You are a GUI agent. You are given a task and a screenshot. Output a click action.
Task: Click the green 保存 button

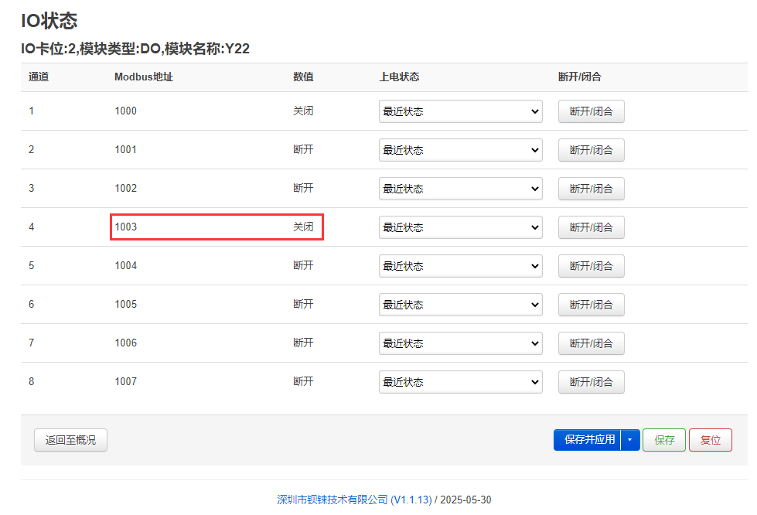point(663,440)
